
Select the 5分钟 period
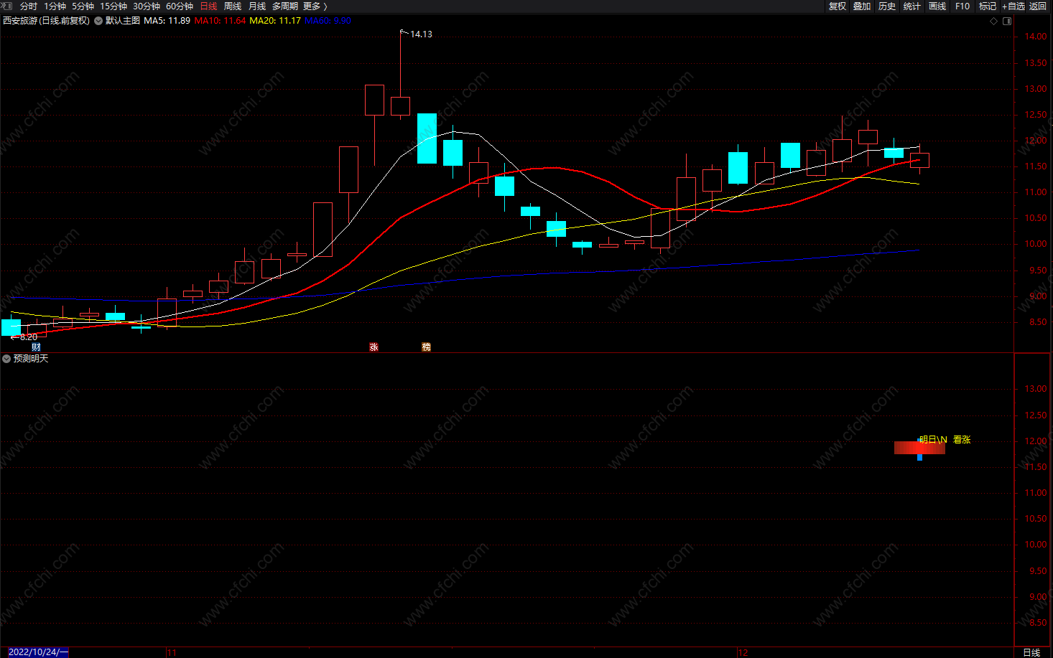(83, 6)
